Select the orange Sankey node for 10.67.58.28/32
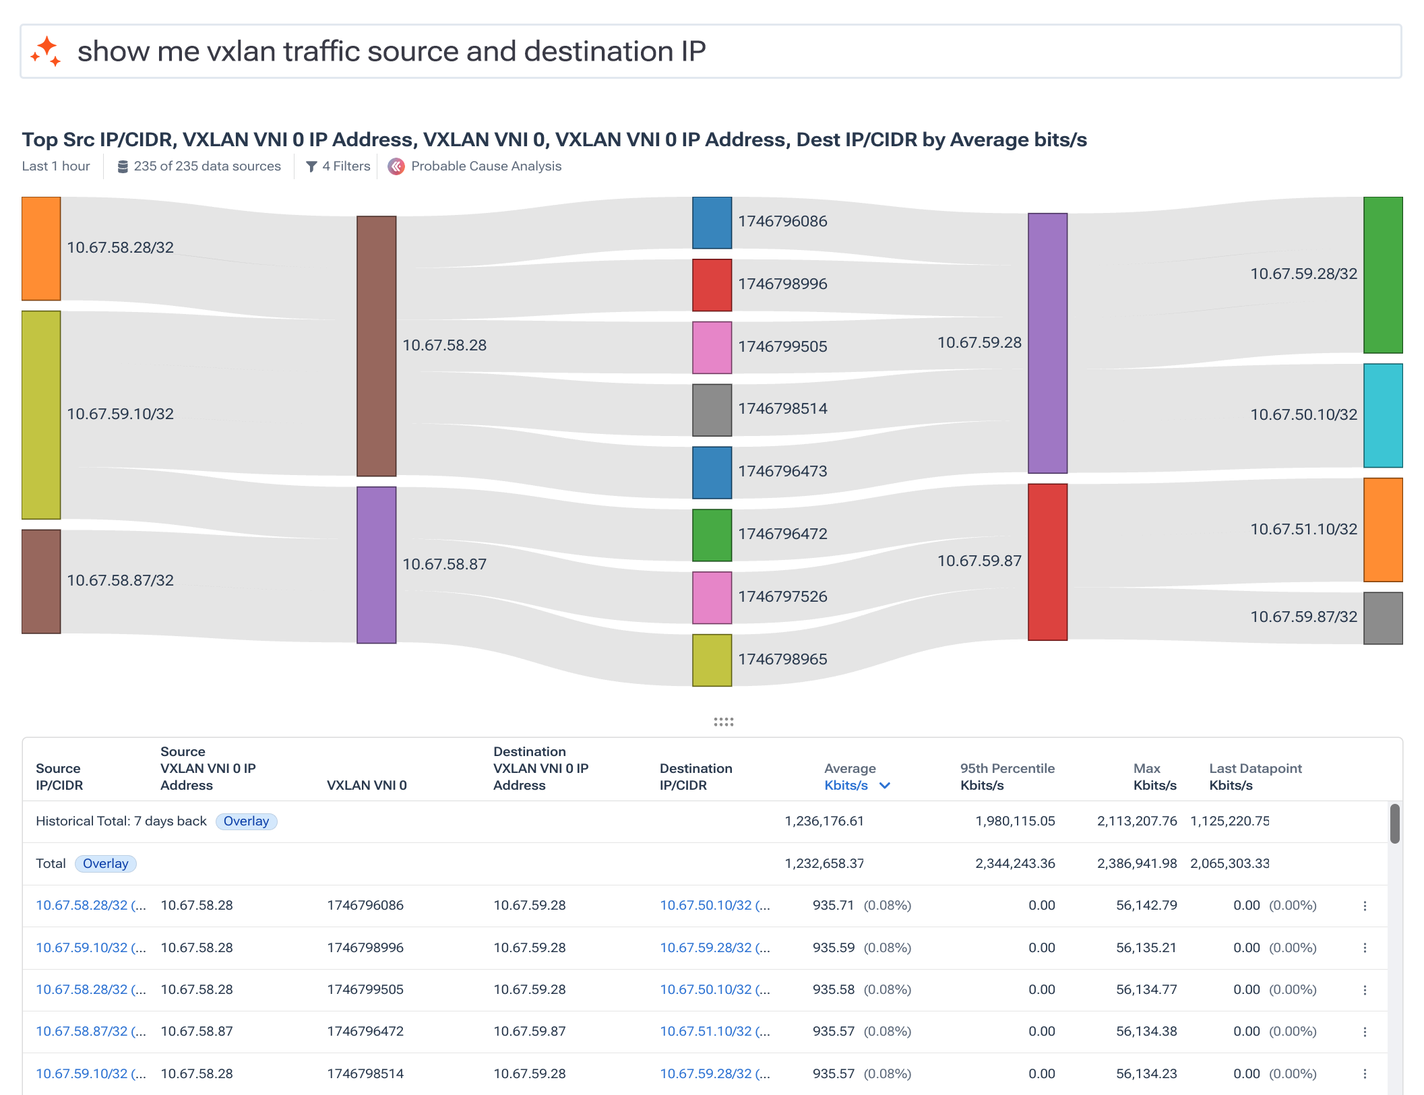The width and height of the screenshot is (1424, 1095). tap(40, 248)
